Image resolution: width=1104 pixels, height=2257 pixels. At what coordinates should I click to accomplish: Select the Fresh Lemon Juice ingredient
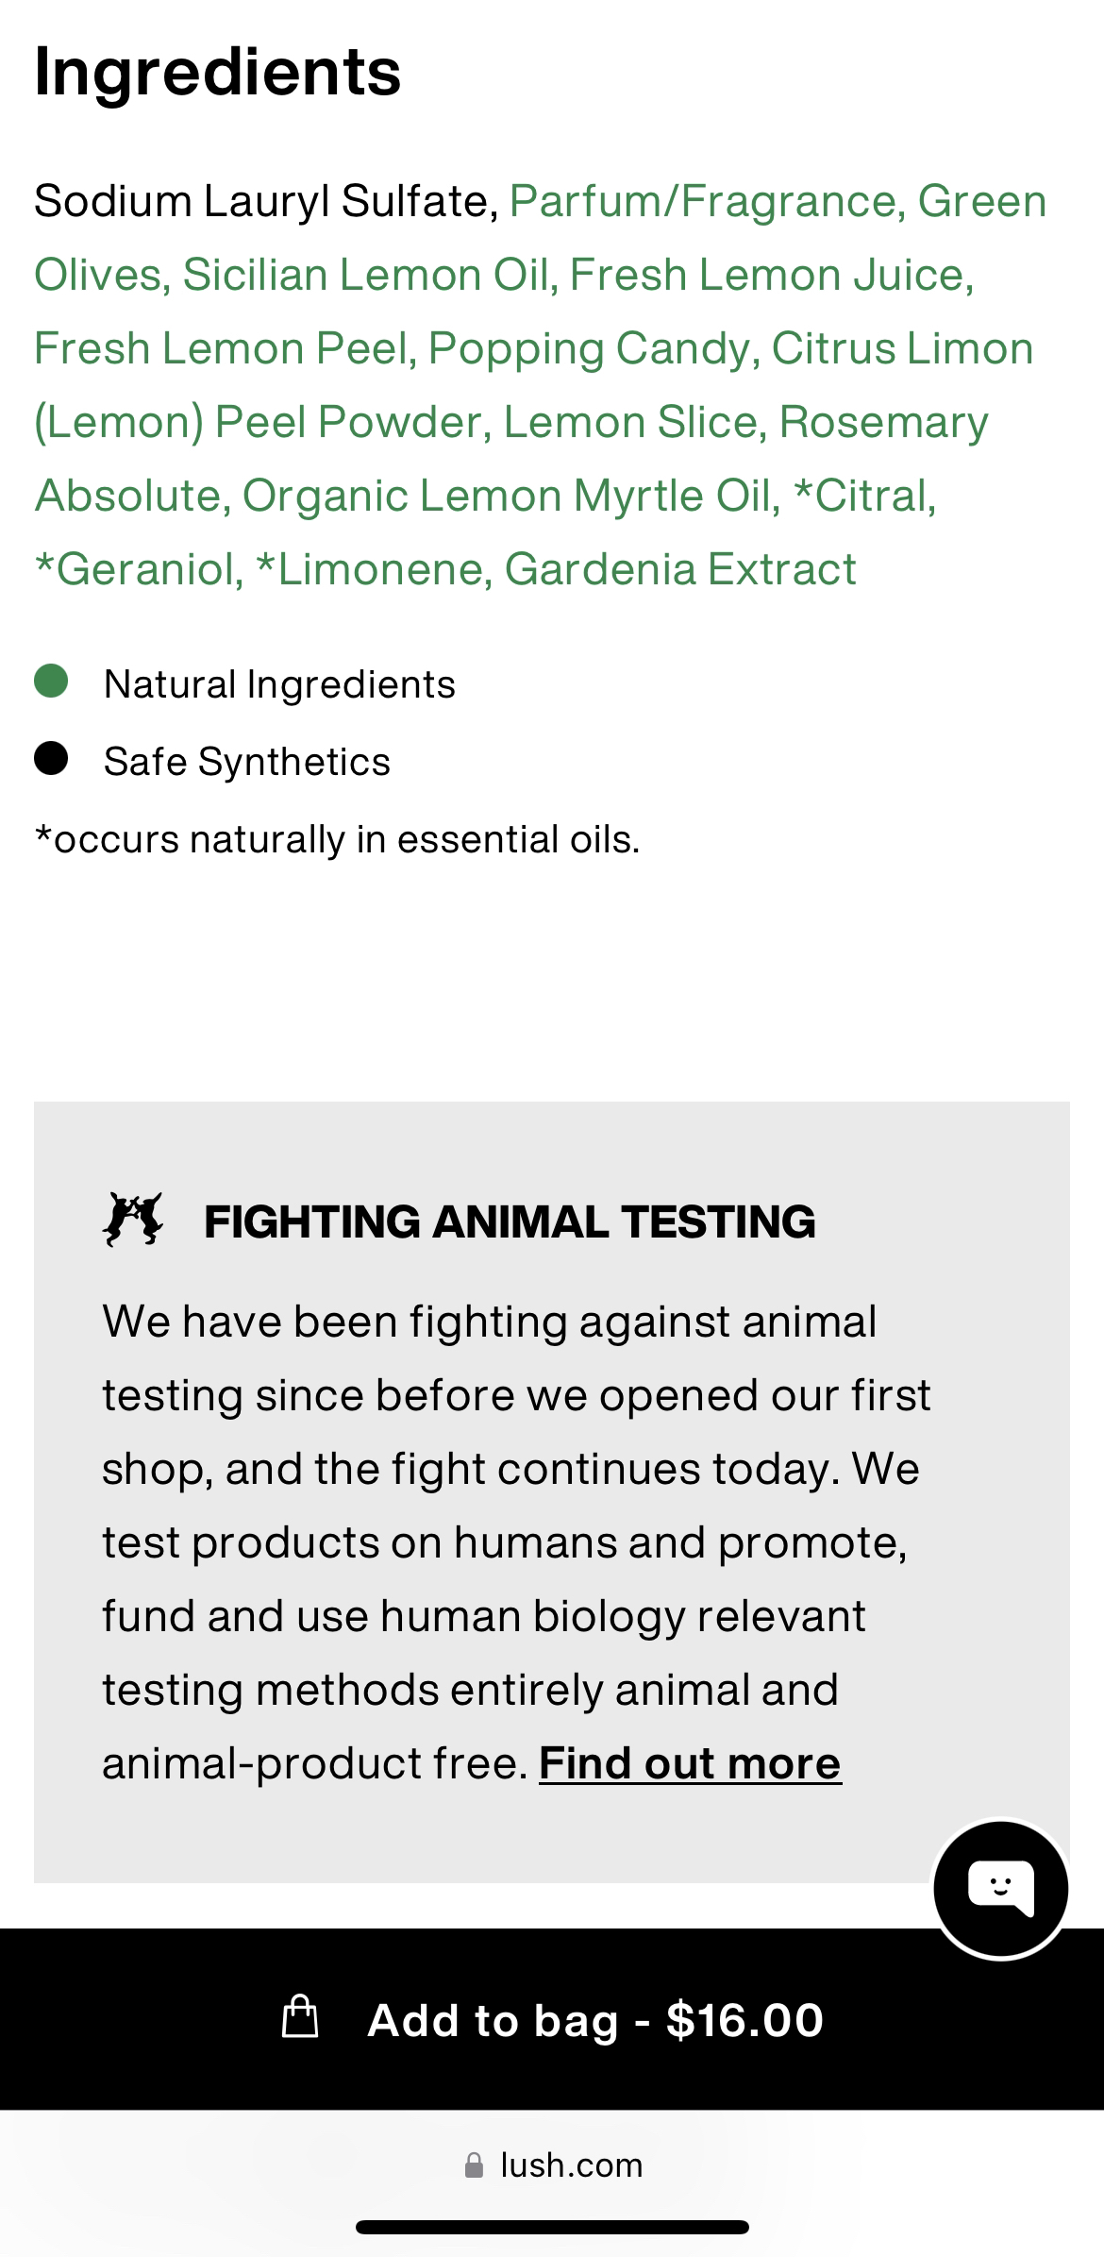coord(771,275)
